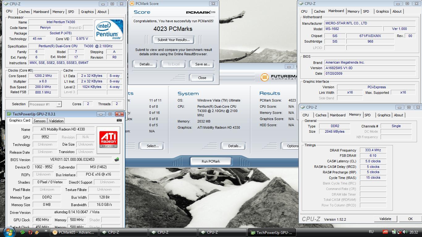Screen dimensions: 422x237
Task: Click manufacturer MICRO-STAR INTL CO., LTD field
Action: pos(369,23)
